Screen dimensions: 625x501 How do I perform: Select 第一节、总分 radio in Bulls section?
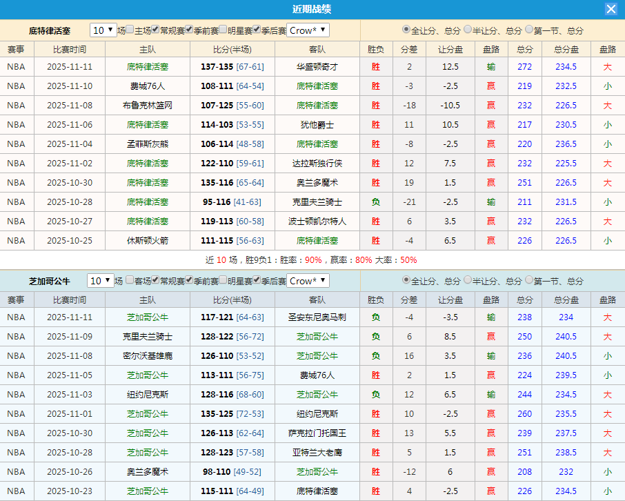tap(527, 281)
